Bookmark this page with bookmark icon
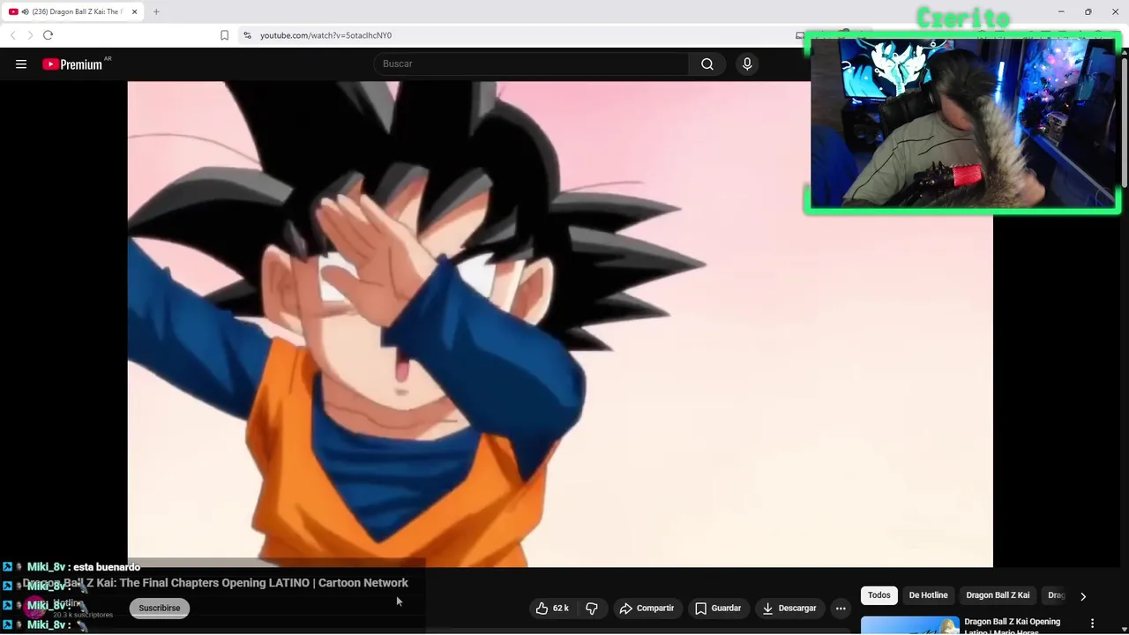The image size is (1129, 635). click(x=224, y=35)
